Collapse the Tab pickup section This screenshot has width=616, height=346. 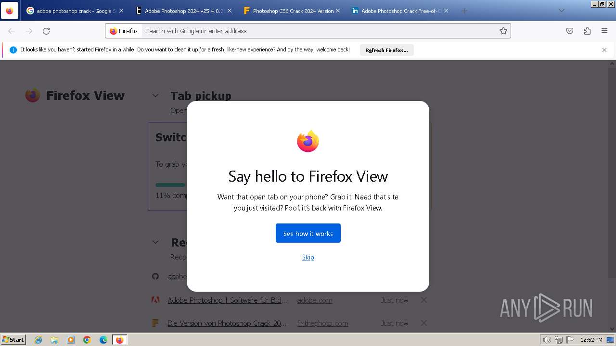(155, 96)
